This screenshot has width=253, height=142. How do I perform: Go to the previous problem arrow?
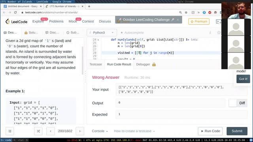point(51,131)
